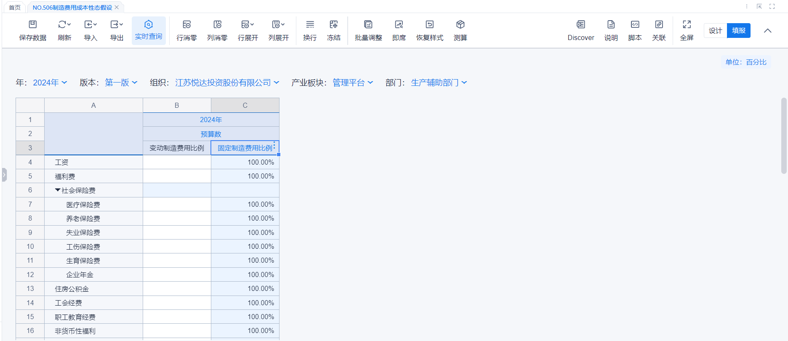This screenshot has height=341, width=788.
Task: Open Batch Adjust (批量调整) tool
Action: pyautogui.click(x=368, y=25)
